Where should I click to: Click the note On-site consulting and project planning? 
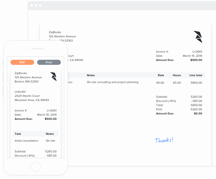tap(113, 82)
